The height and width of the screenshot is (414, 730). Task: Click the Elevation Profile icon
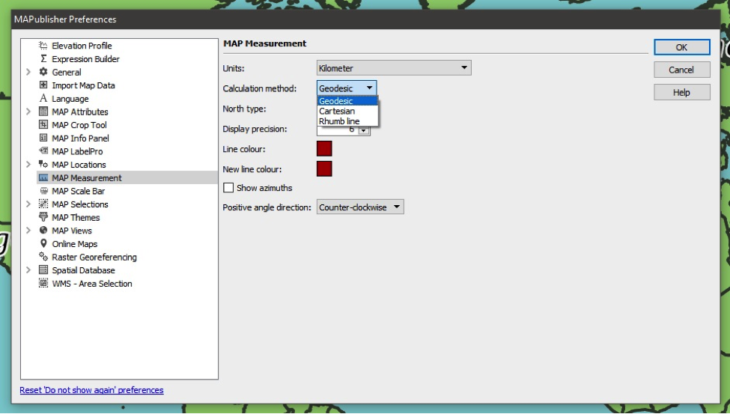click(43, 46)
